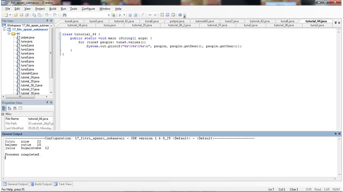Click the Undo arrow icon

click(x=46, y=15)
